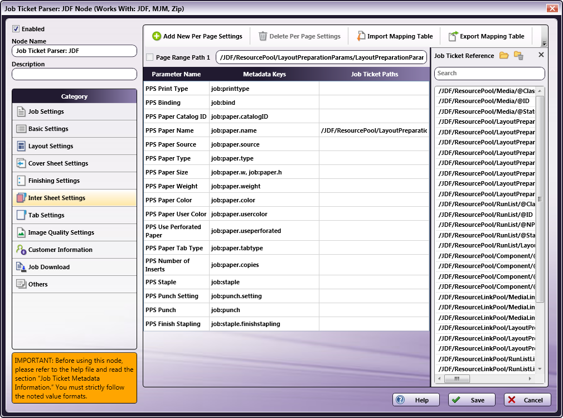Click Export Mapping Table label
This screenshot has height=418, width=563.
click(x=492, y=36)
